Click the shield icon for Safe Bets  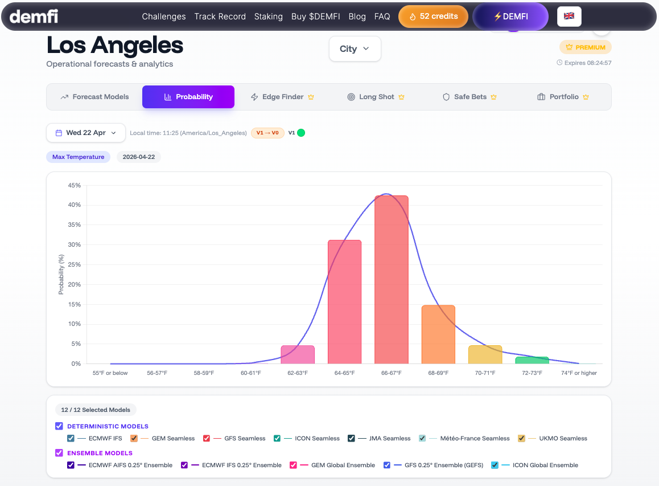(x=446, y=97)
